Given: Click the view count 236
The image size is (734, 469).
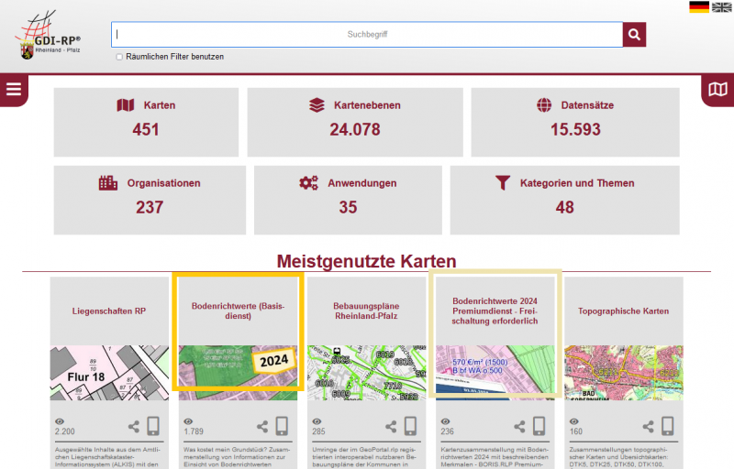Looking at the screenshot, I should 447,431.
